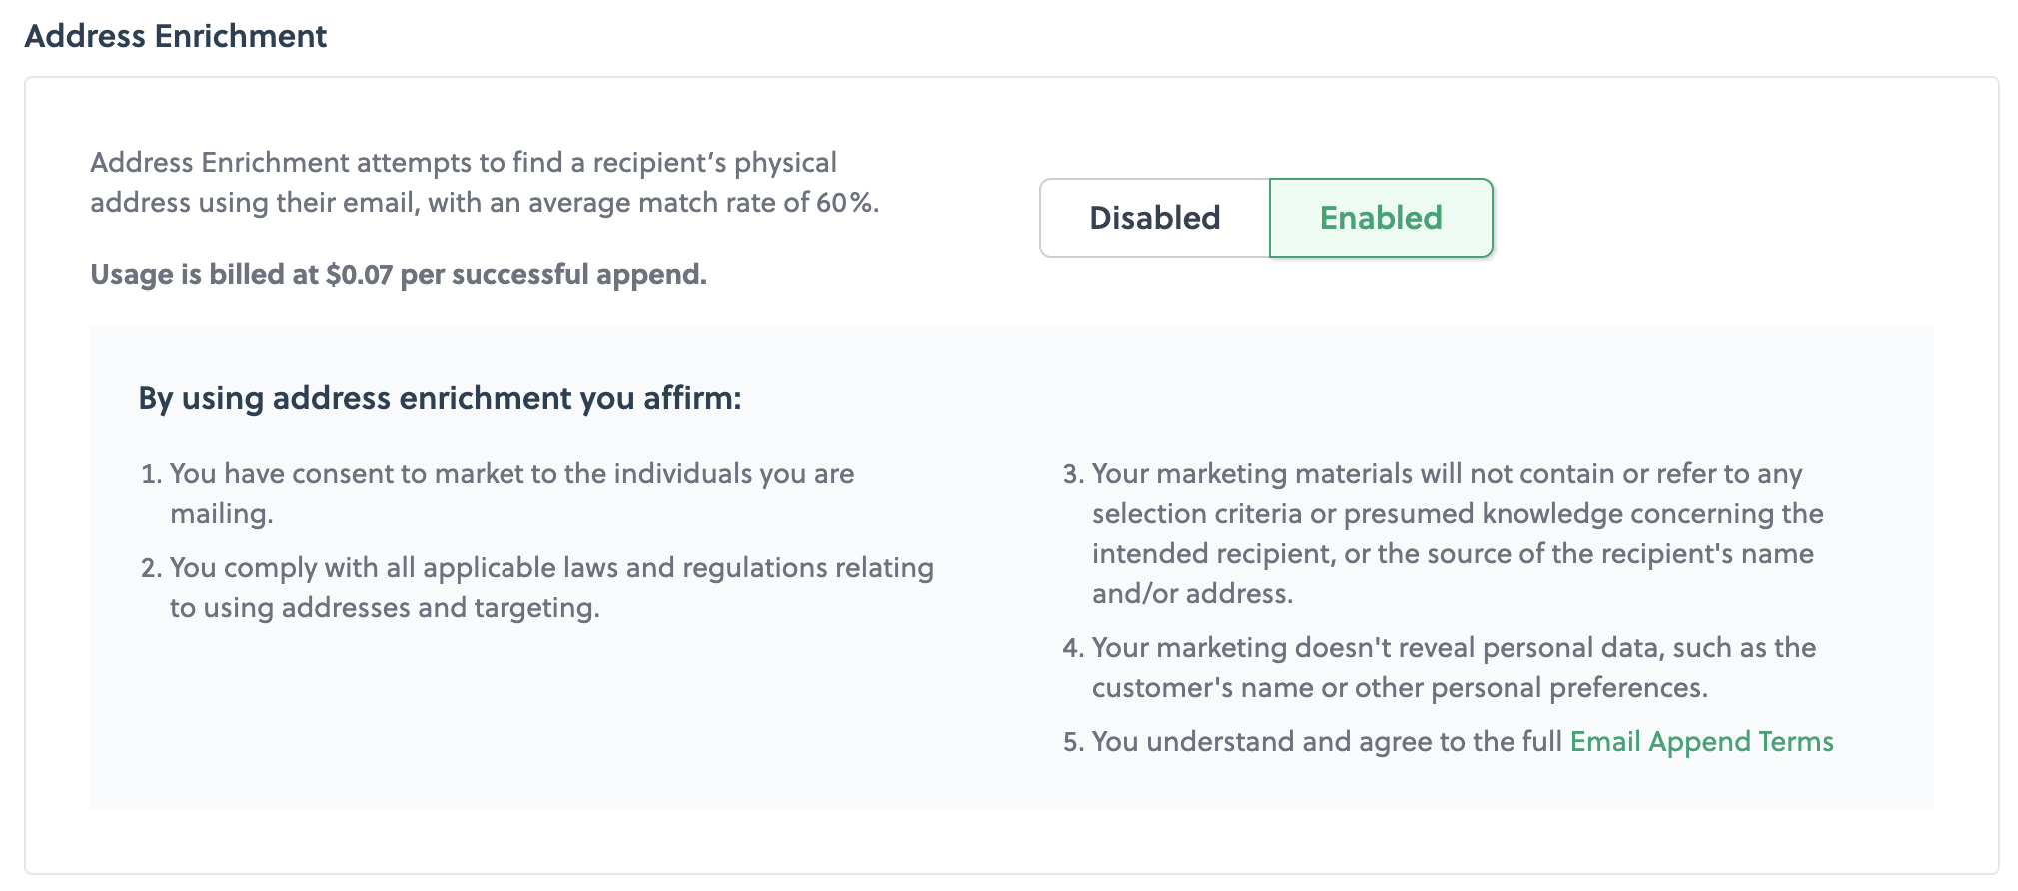Click the consent to market affirmation item
This screenshot has height=891, width=2018.
click(511, 473)
